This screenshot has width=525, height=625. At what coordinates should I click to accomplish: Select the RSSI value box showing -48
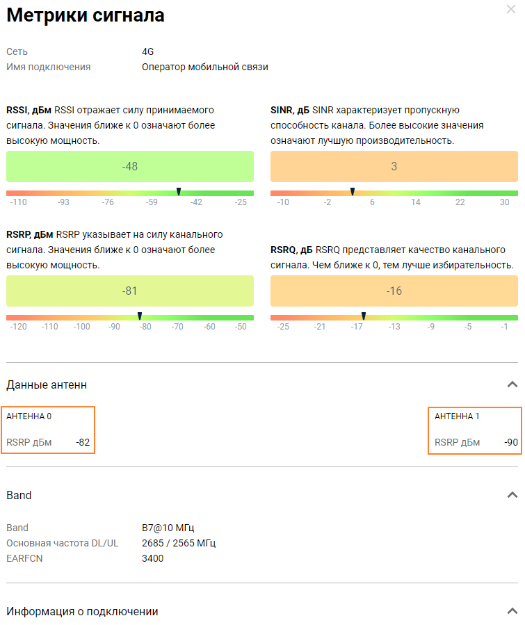(x=130, y=167)
